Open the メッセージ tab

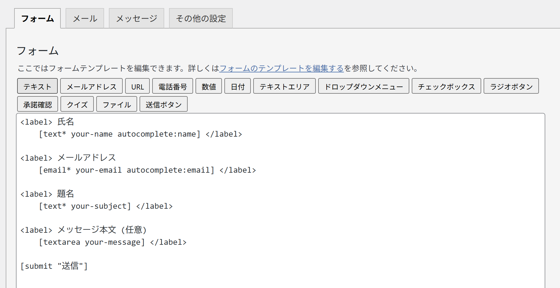137,19
